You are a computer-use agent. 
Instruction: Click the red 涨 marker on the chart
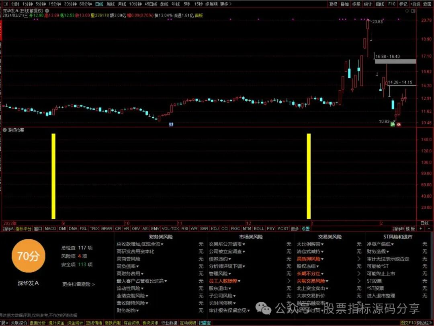coord(399,124)
